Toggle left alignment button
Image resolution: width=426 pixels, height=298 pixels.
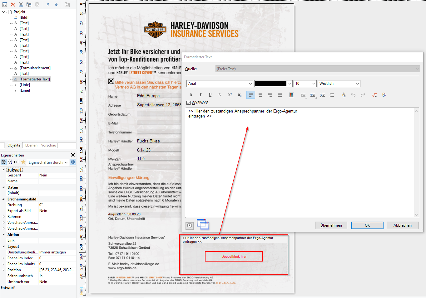click(x=251, y=95)
